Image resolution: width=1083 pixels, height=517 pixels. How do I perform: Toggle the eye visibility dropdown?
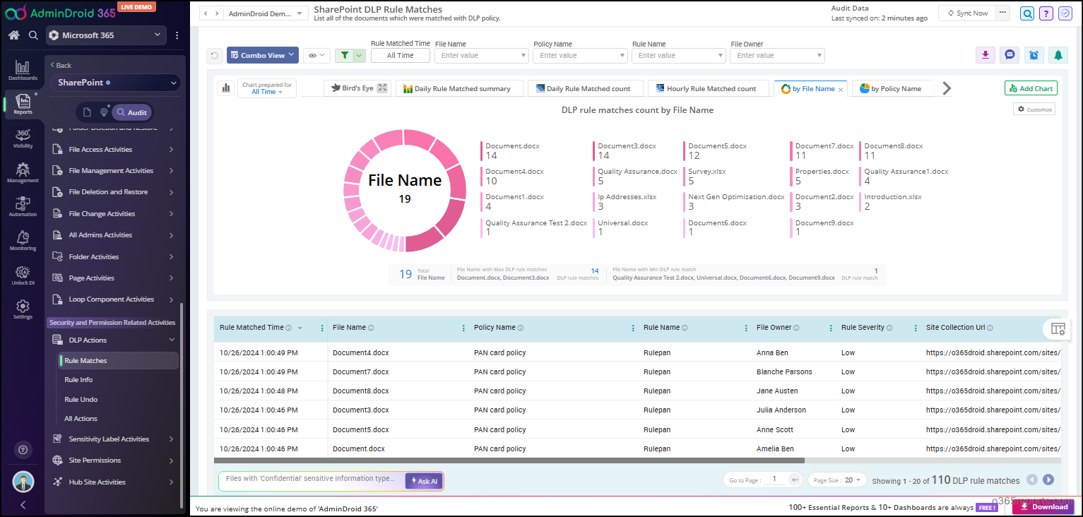pos(316,55)
